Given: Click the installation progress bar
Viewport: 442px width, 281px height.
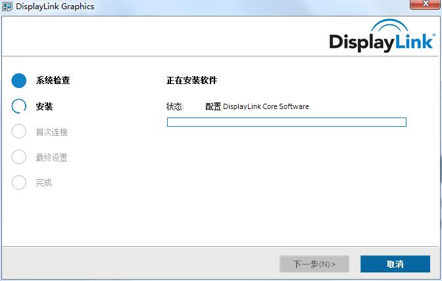Looking at the screenshot, I should pyautogui.click(x=286, y=122).
